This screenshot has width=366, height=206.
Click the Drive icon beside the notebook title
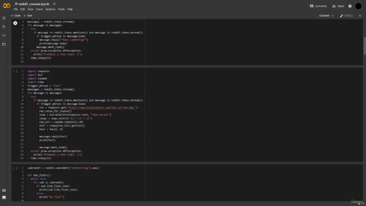[16, 4]
